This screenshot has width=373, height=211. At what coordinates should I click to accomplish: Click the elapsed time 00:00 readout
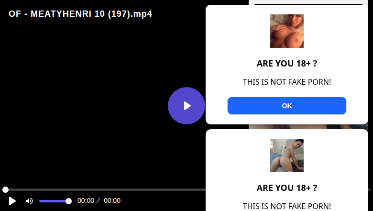click(x=86, y=201)
